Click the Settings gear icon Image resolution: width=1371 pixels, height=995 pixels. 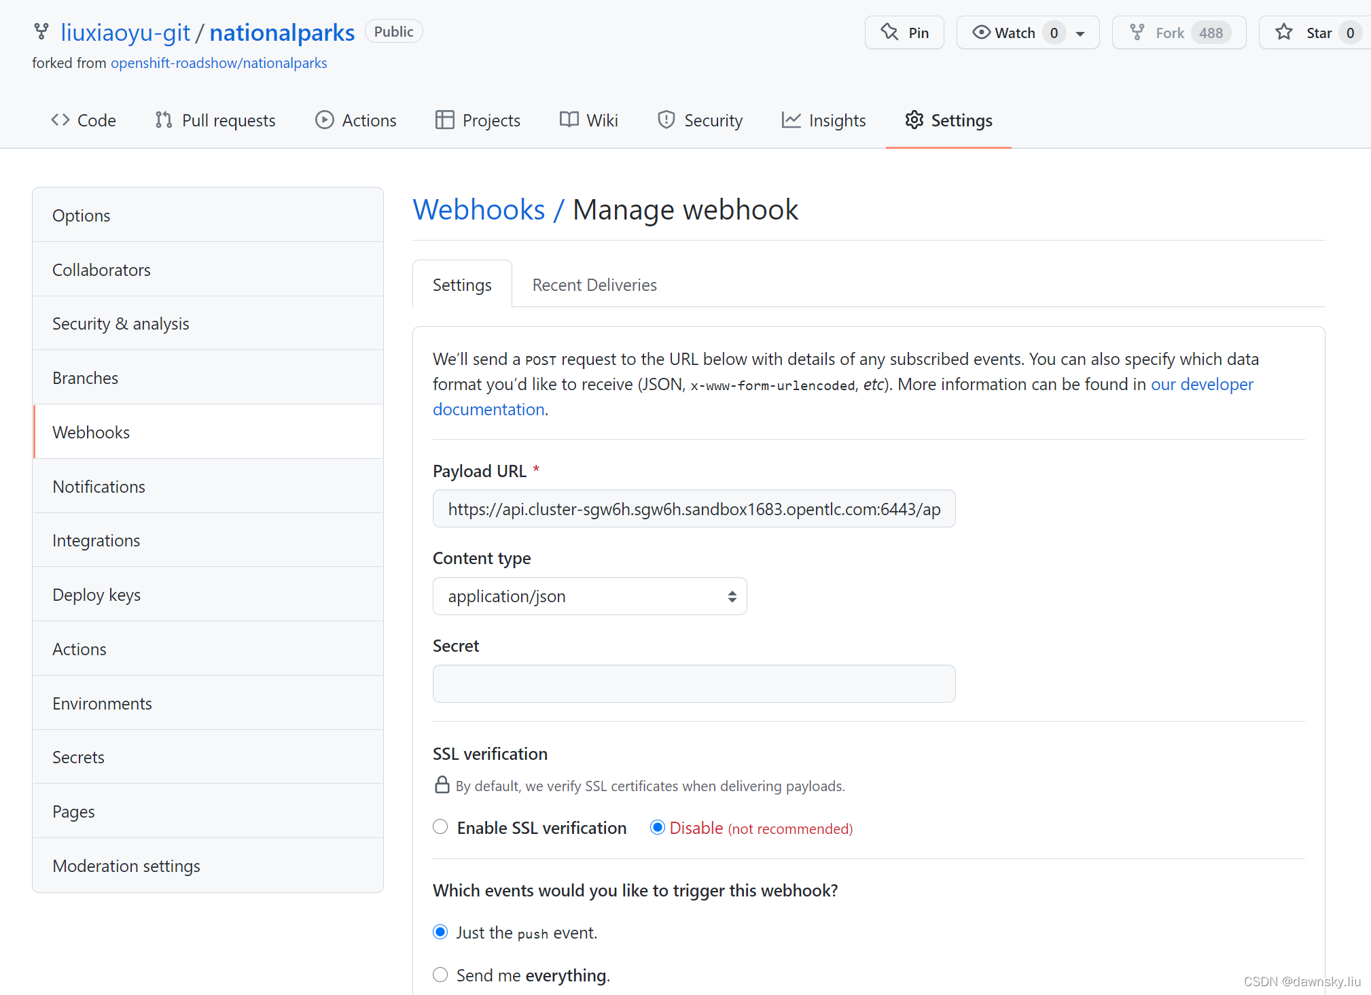[914, 120]
